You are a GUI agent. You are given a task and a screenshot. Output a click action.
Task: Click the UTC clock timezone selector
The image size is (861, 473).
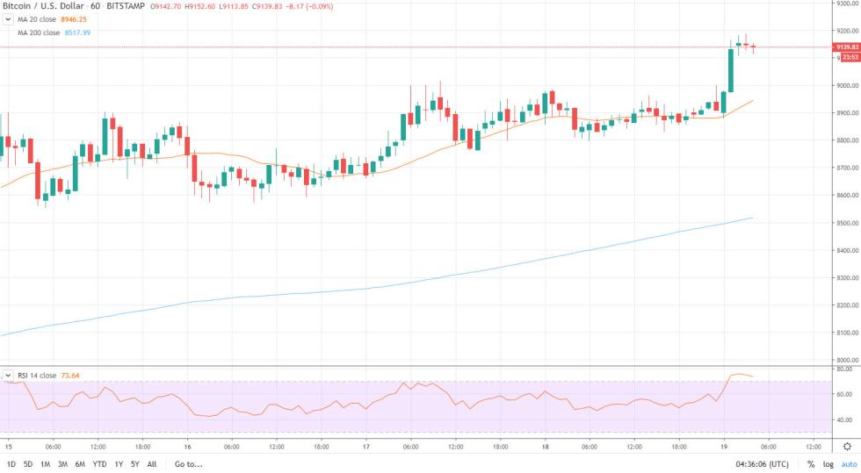[x=764, y=463]
